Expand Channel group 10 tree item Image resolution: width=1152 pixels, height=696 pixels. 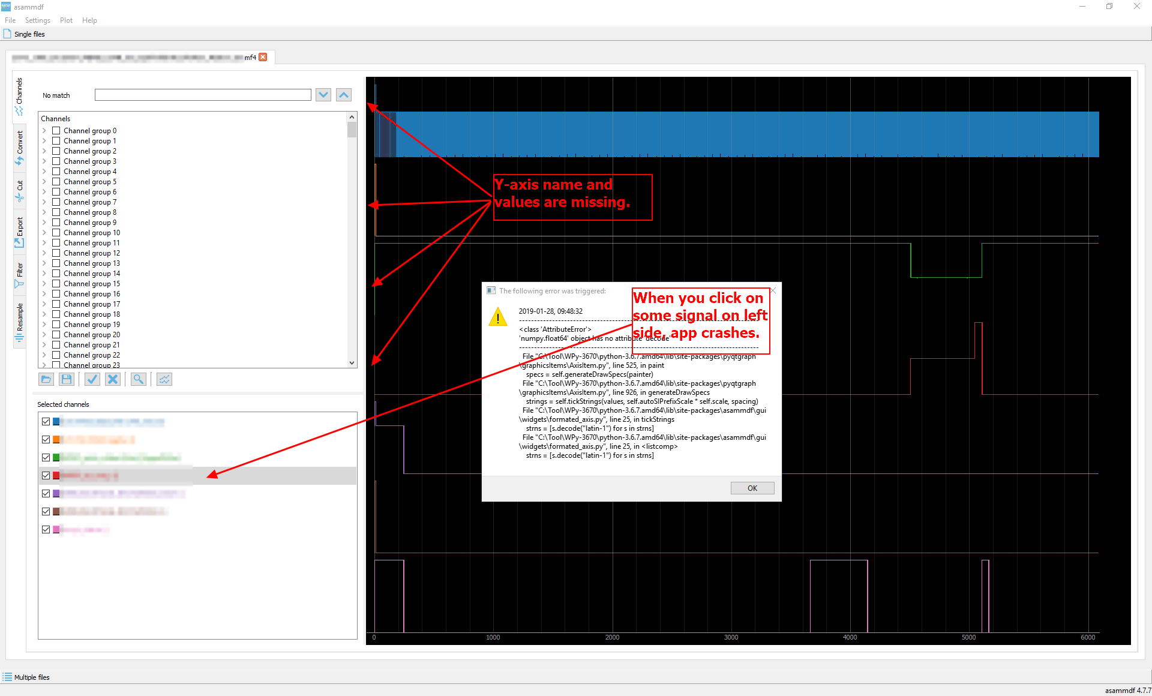[x=44, y=232]
